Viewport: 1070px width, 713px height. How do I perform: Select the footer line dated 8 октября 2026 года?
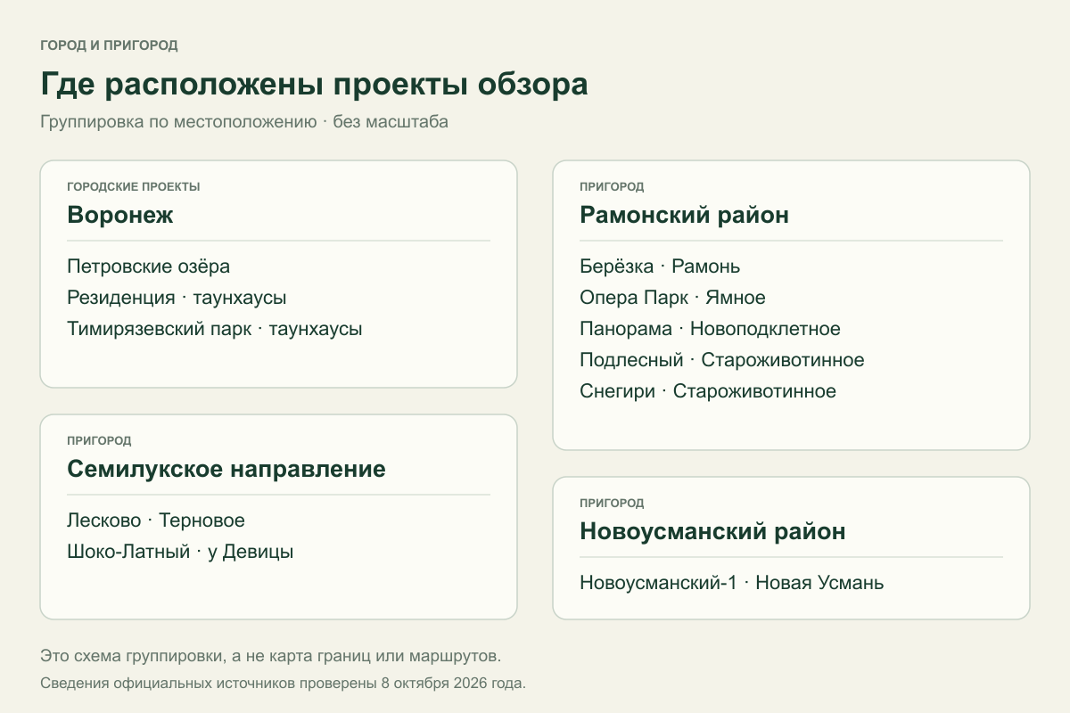pyautogui.click(x=284, y=684)
